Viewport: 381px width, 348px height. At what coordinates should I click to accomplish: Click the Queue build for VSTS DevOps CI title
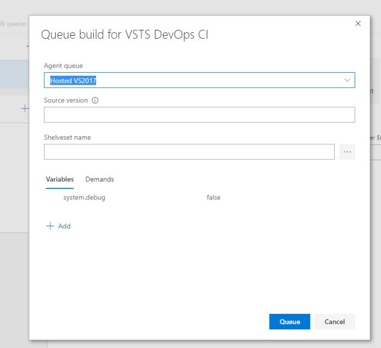coord(125,34)
